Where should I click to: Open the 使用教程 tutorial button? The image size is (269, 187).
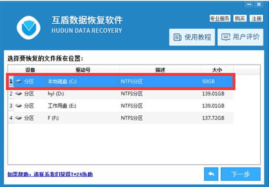tap(192, 37)
